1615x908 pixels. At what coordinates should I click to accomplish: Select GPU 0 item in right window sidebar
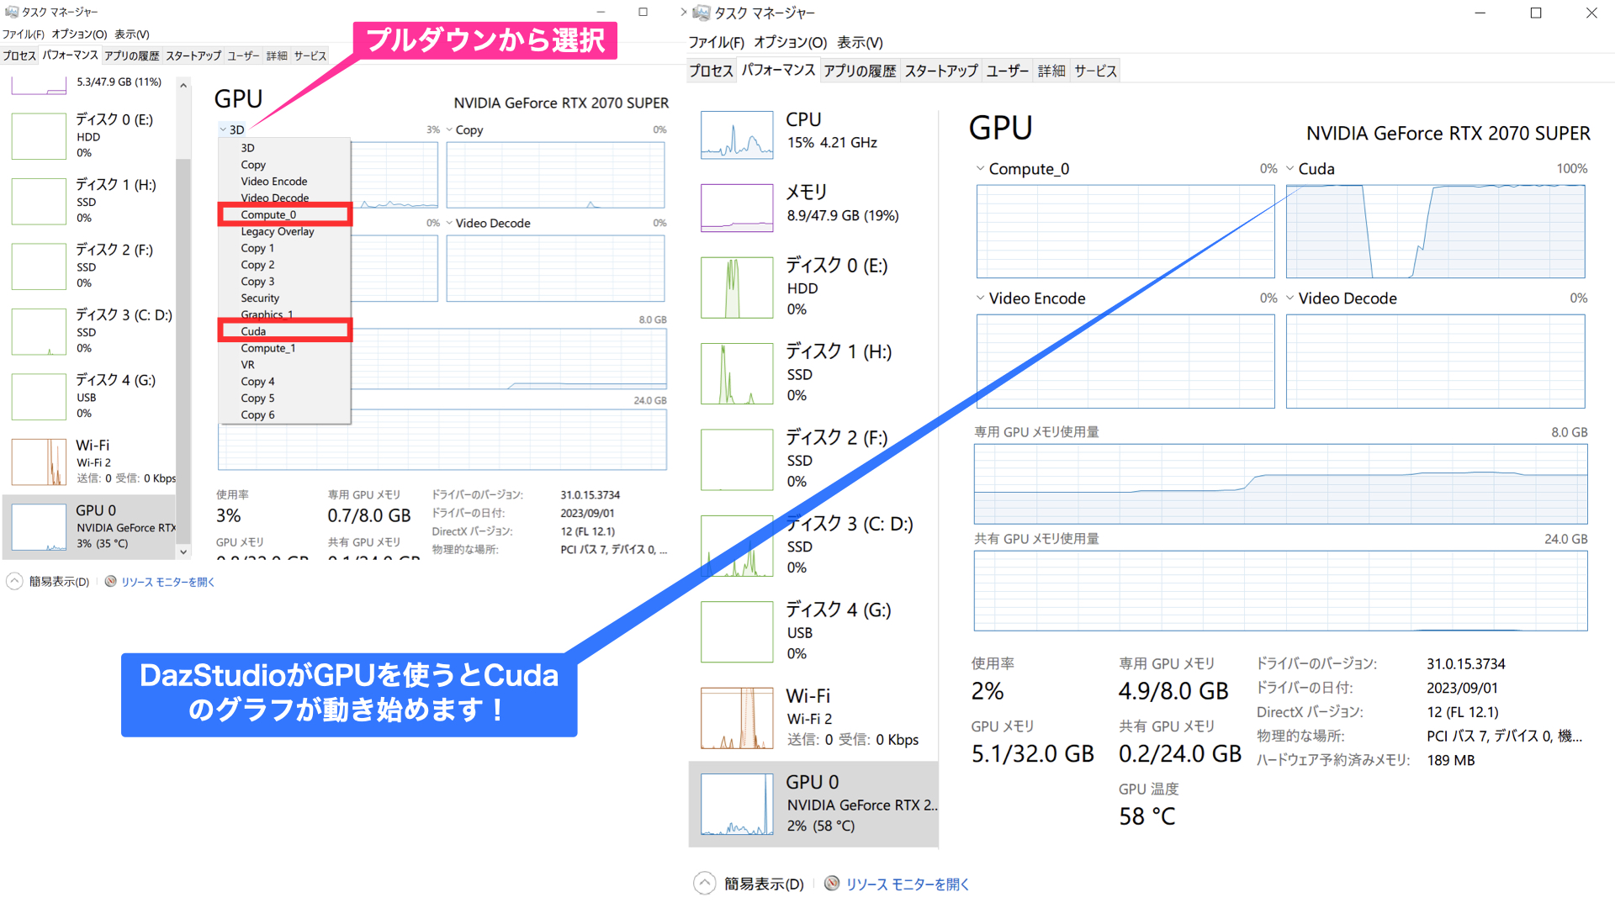(813, 804)
